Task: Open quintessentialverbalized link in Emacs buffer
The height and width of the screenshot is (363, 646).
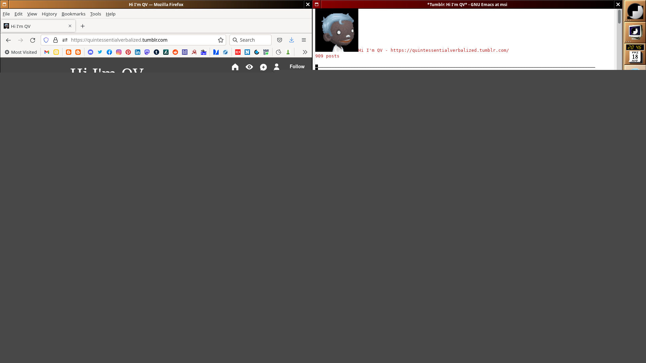Action: coord(450,50)
